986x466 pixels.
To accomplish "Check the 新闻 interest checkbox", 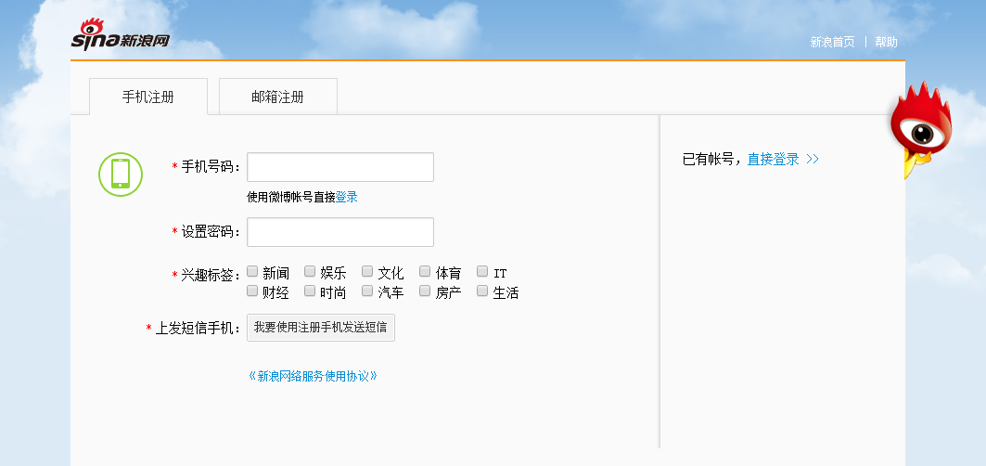I will tap(252, 272).
